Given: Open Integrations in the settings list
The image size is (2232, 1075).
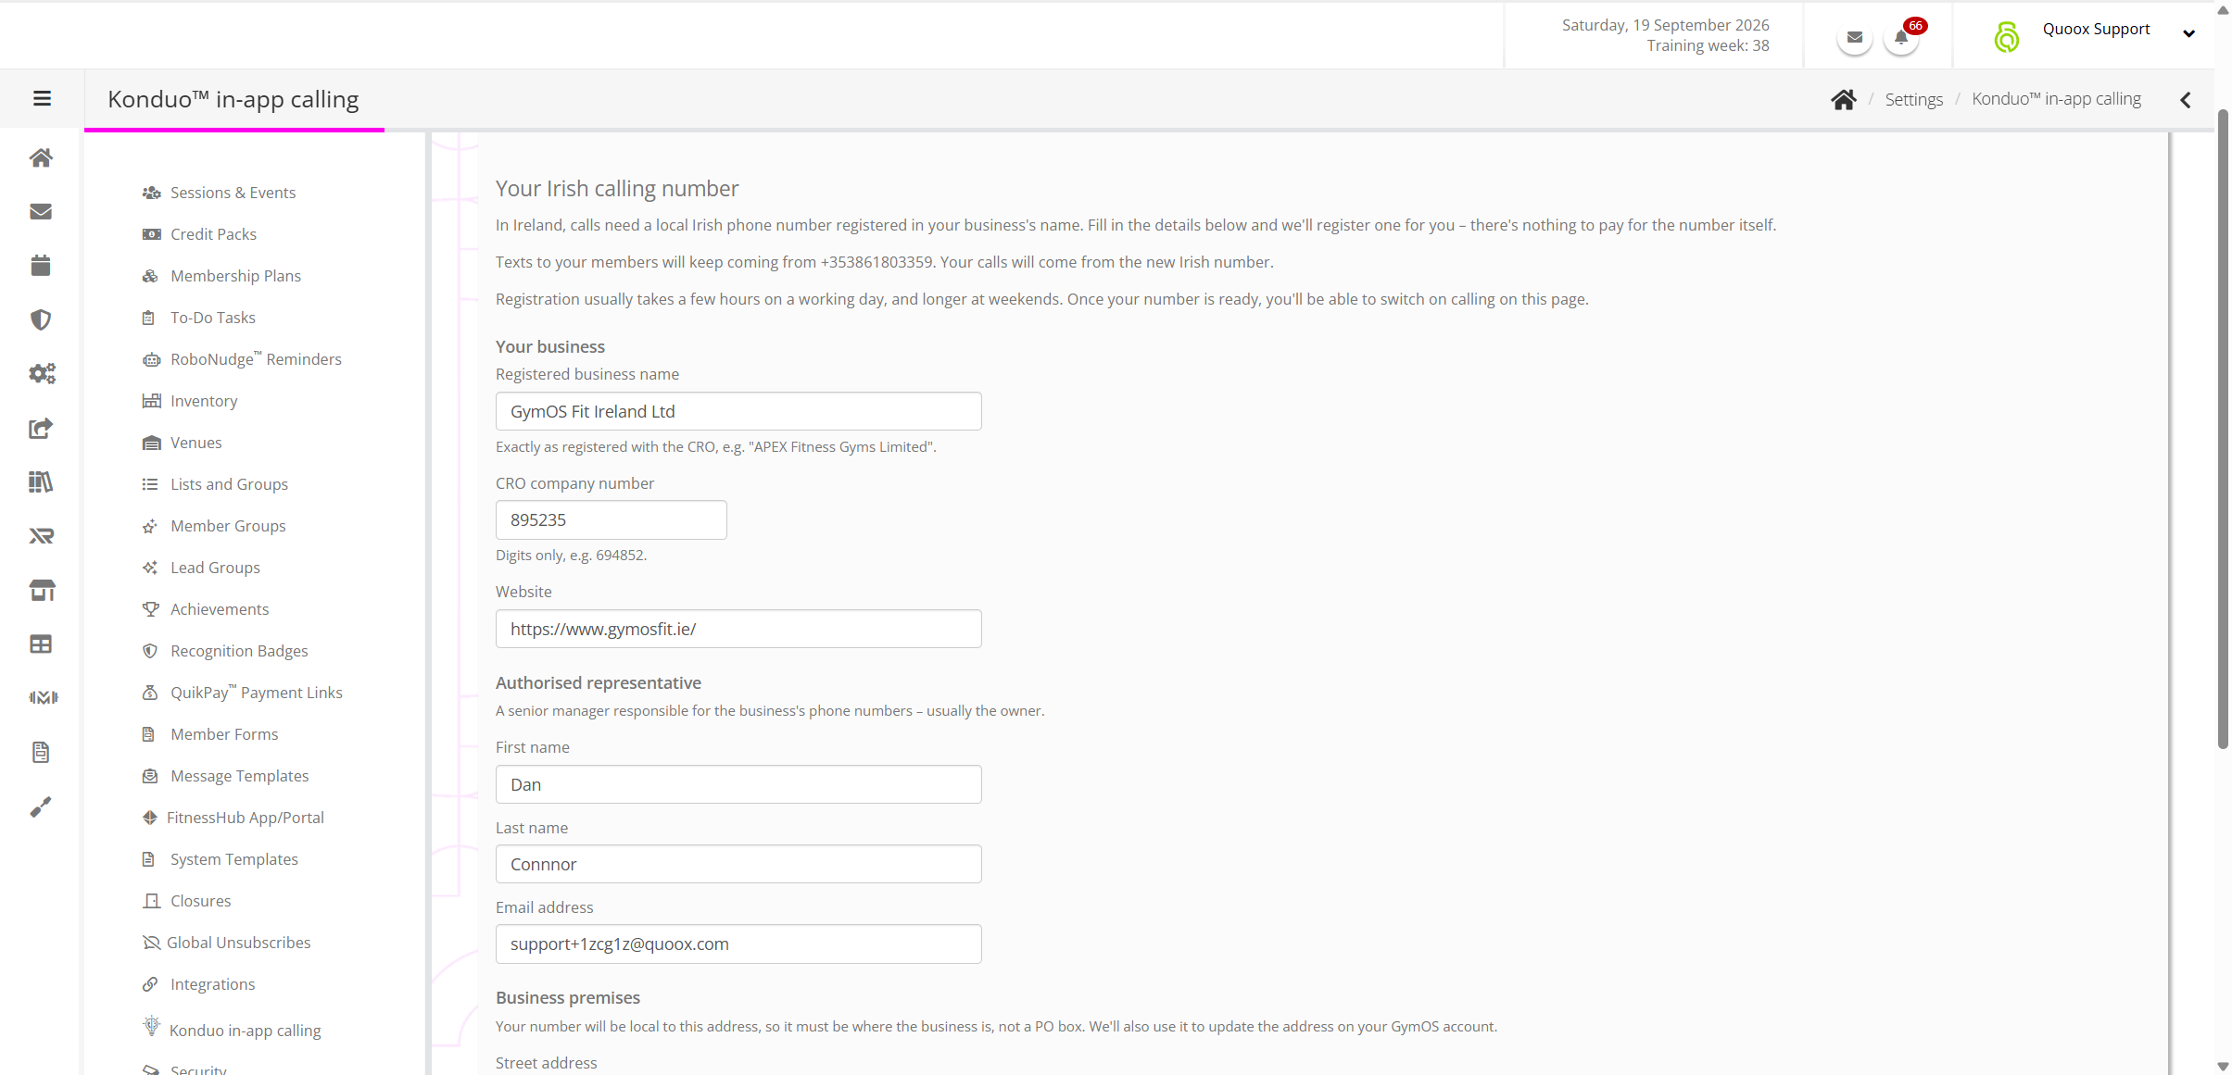Looking at the screenshot, I should click(212, 984).
